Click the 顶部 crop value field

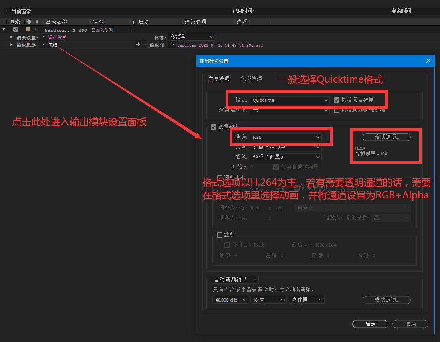coord(236,255)
